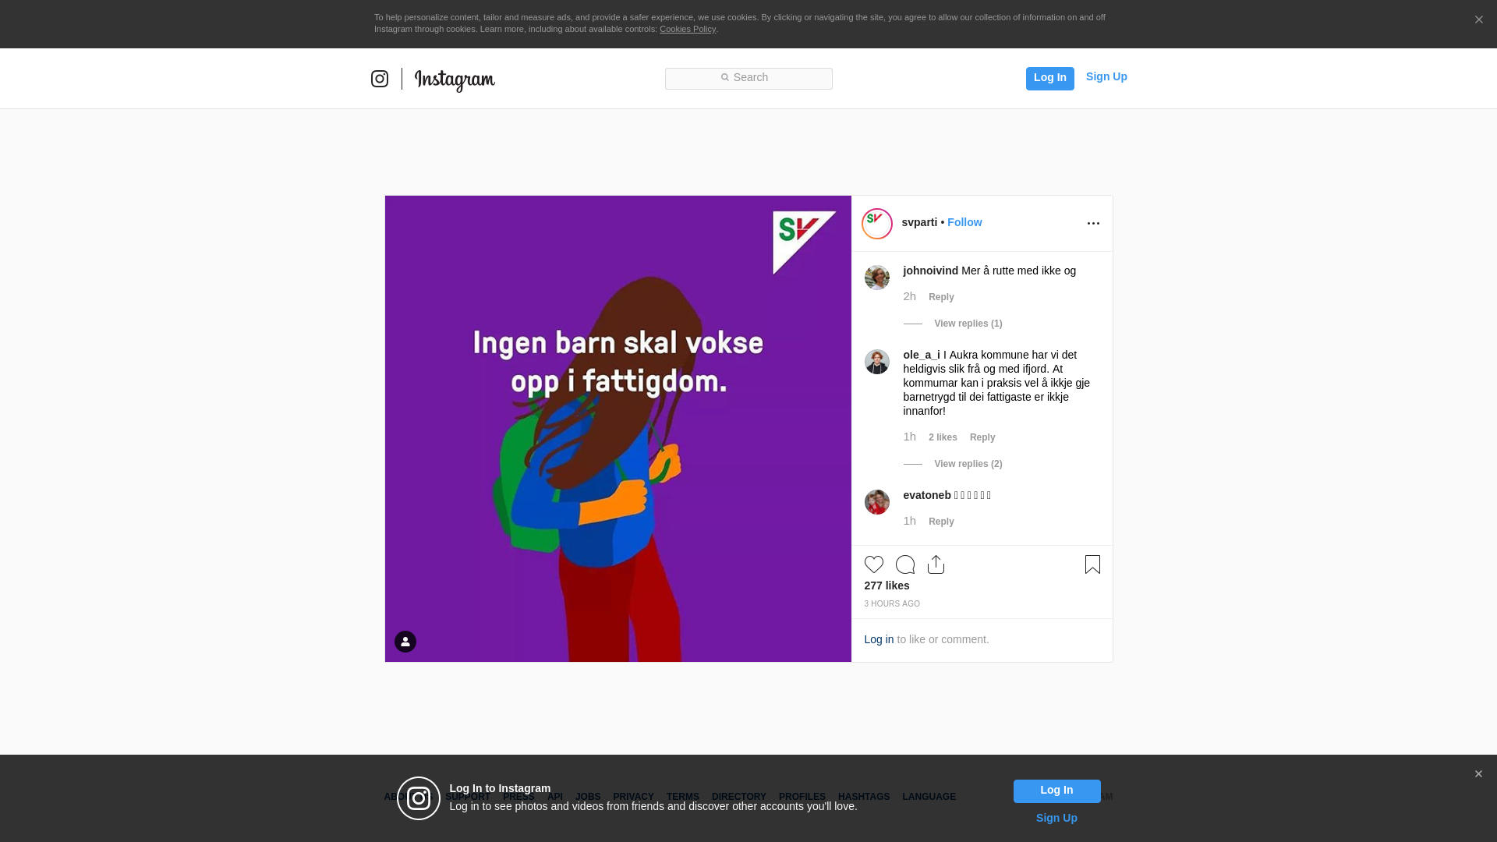Show the 277 likes list
The width and height of the screenshot is (1497, 842).
click(x=887, y=586)
